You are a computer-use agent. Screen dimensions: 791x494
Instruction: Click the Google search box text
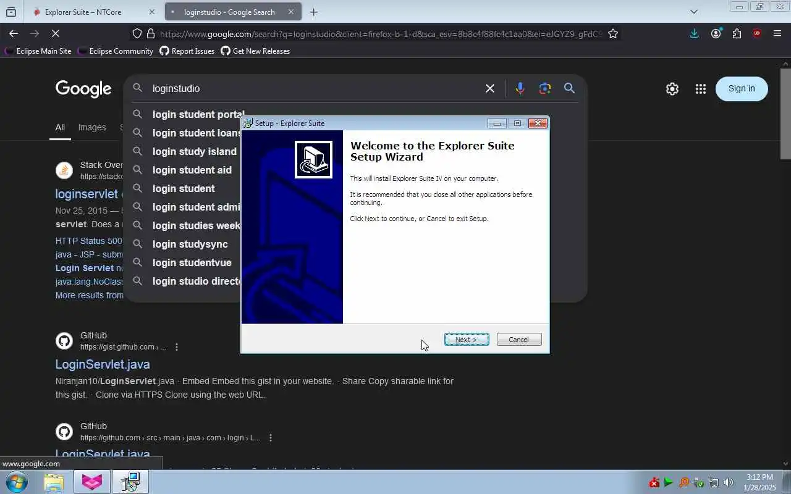pyautogui.click(x=176, y=88)
